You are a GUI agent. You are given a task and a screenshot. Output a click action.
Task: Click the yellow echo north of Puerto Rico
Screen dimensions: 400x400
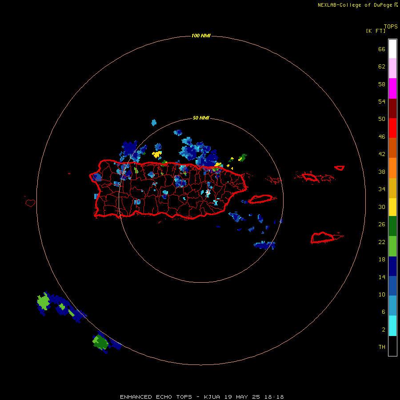tap(157, 154)
